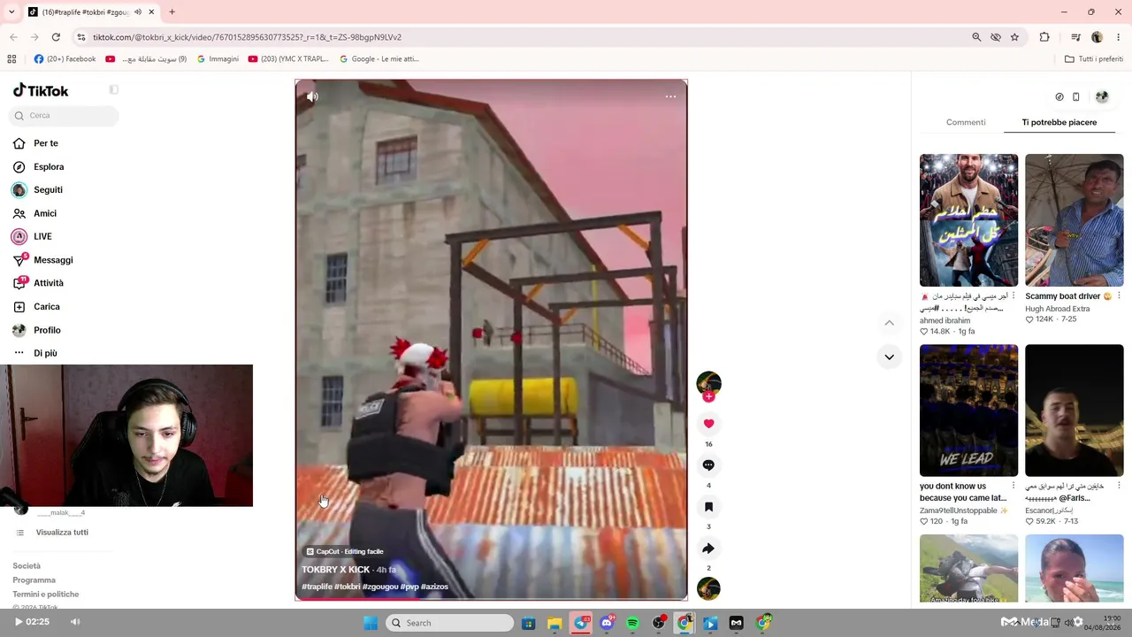Image resolution: width=1132 pixels, height=637 pixels.
Task: Click Visualizza tutti in the sidebar
Action: click(x=62, y=533)
